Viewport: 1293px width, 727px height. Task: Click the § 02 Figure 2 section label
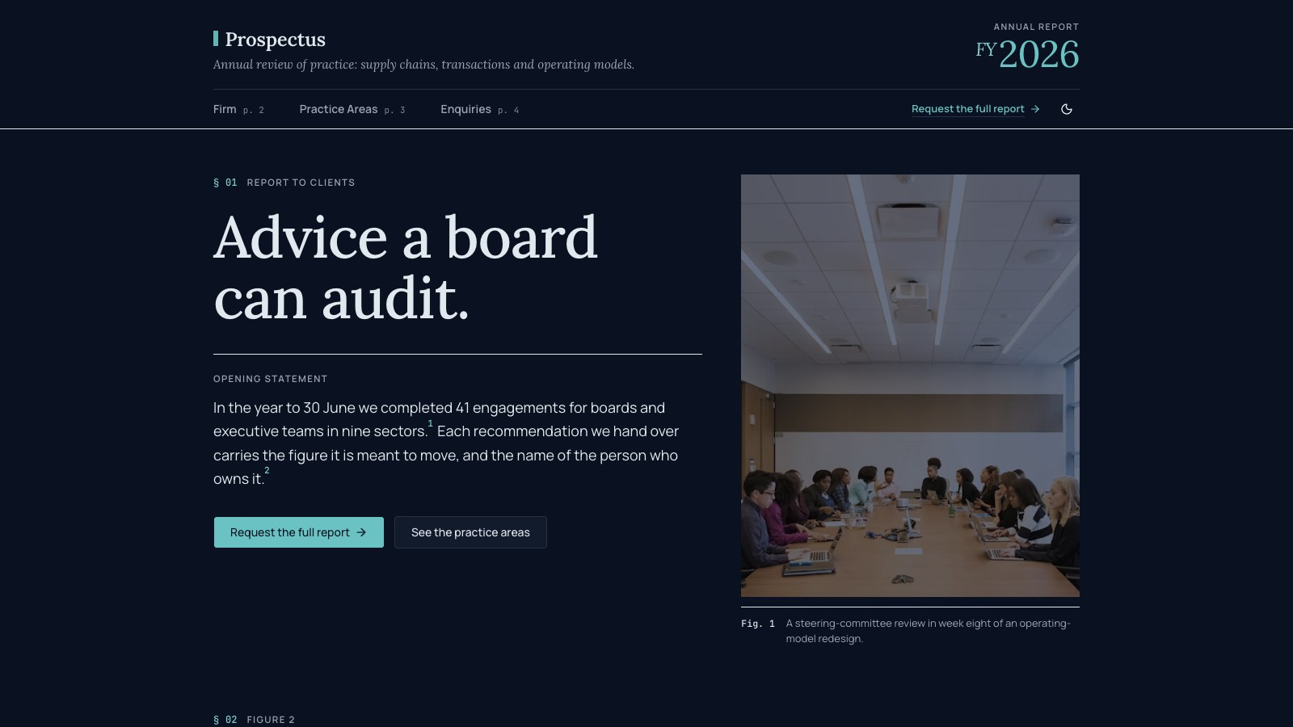[254, 720]
